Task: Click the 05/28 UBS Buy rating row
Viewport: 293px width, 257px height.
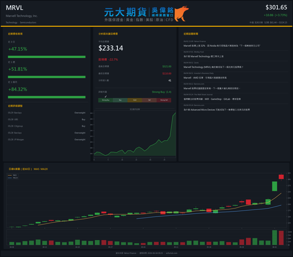Action: 47,120
